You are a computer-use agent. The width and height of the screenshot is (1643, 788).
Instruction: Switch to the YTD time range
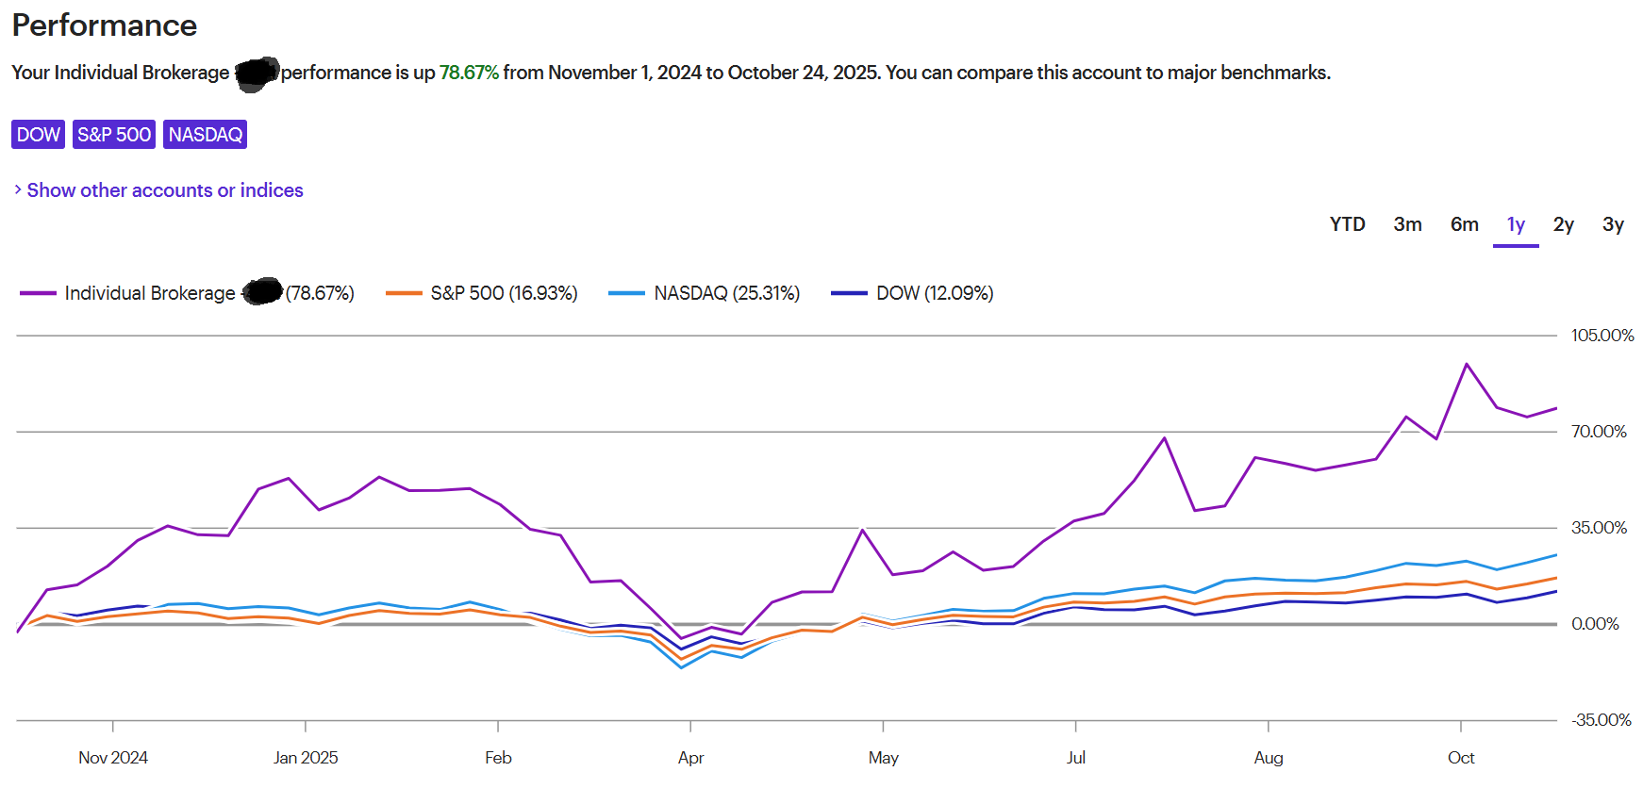click(x=1347, y=224)
